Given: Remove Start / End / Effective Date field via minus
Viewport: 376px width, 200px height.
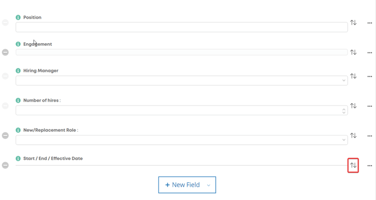Looking at the screenshot, I should click(x=5, y=165).
